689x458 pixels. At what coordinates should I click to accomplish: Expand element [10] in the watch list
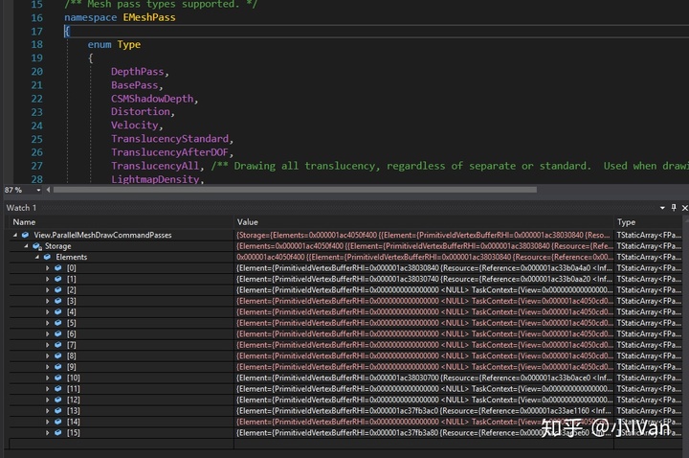48,378
